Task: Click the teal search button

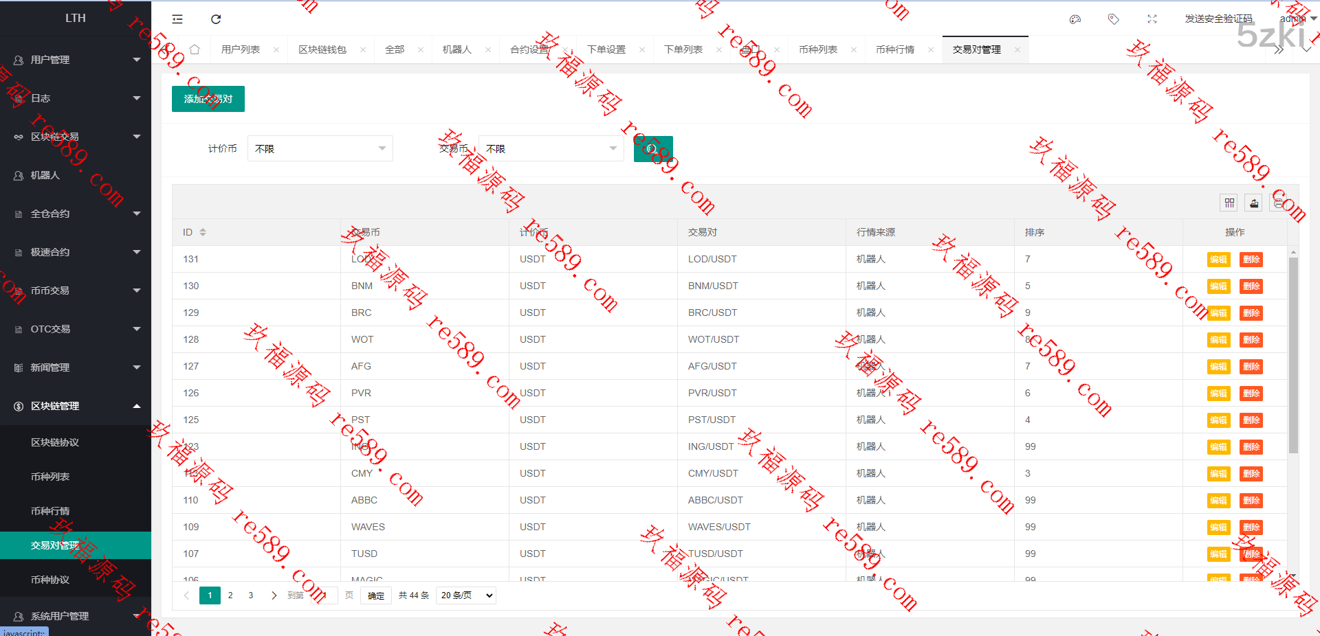Action: (653, 148)
